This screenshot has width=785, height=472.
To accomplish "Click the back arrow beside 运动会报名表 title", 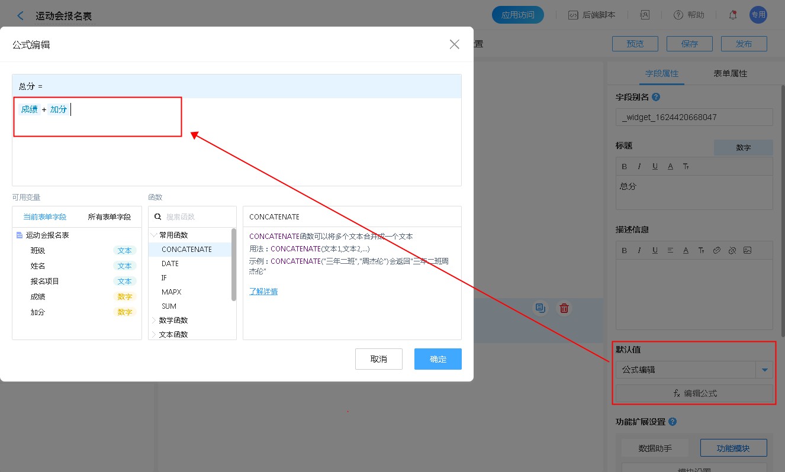I will point(21,16).
